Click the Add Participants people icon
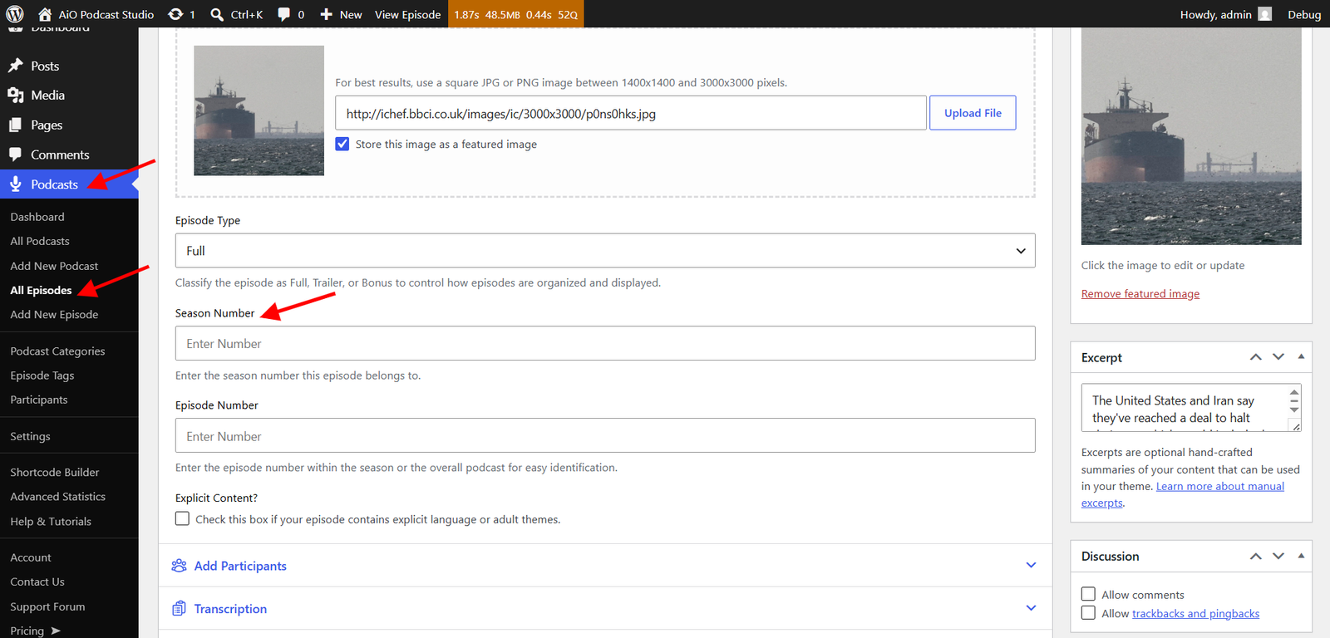This screenshot has height=638, width=1330. pos(179,566)
